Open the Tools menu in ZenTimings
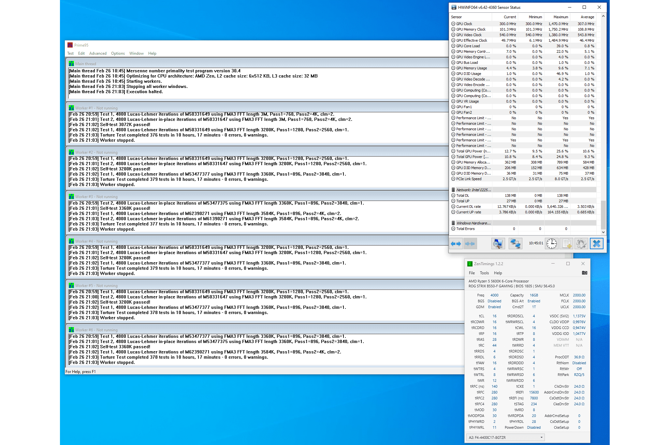Viewport: 670px width, 445px height. pos(484,273)
